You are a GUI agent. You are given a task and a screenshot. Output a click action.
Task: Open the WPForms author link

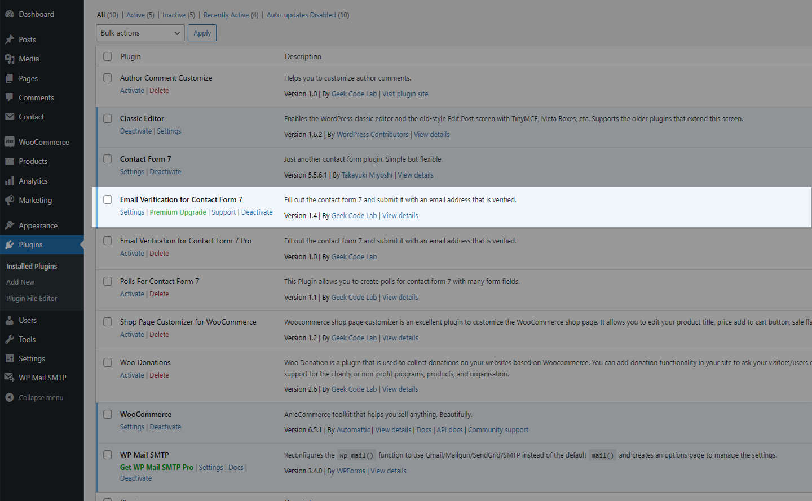[351, 471]
